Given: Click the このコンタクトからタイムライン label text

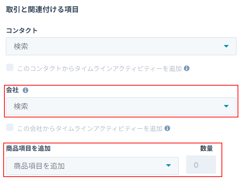Looking at the screenshot, I should pos(99,68).
